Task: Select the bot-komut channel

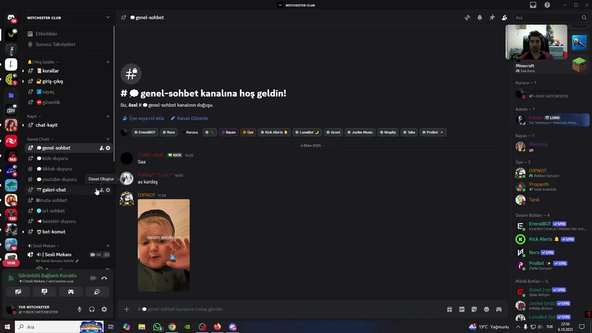Action: point(69,232)
